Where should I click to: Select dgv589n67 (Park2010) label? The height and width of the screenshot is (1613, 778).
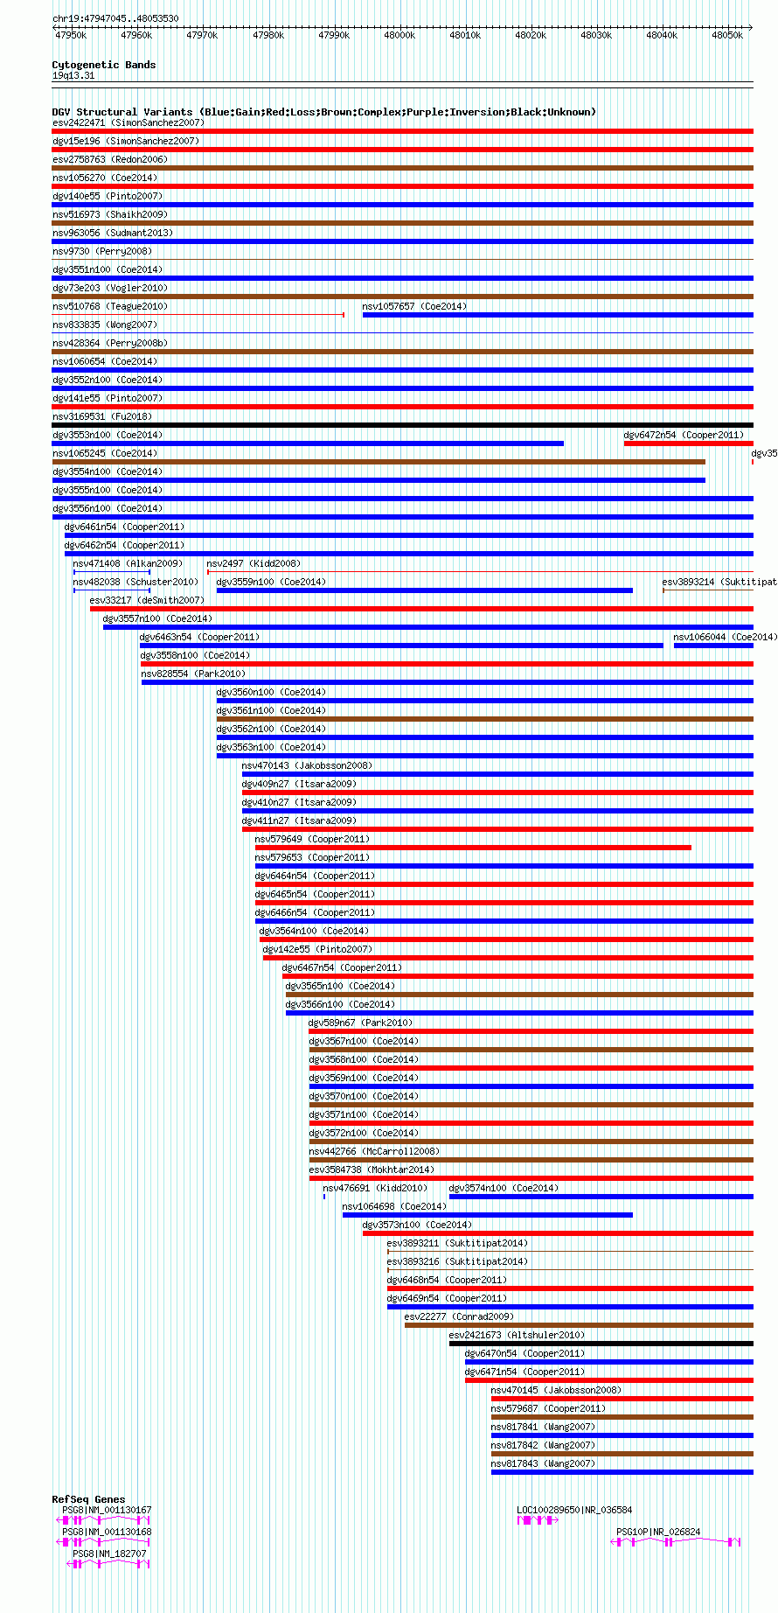tap(361, 1023)
